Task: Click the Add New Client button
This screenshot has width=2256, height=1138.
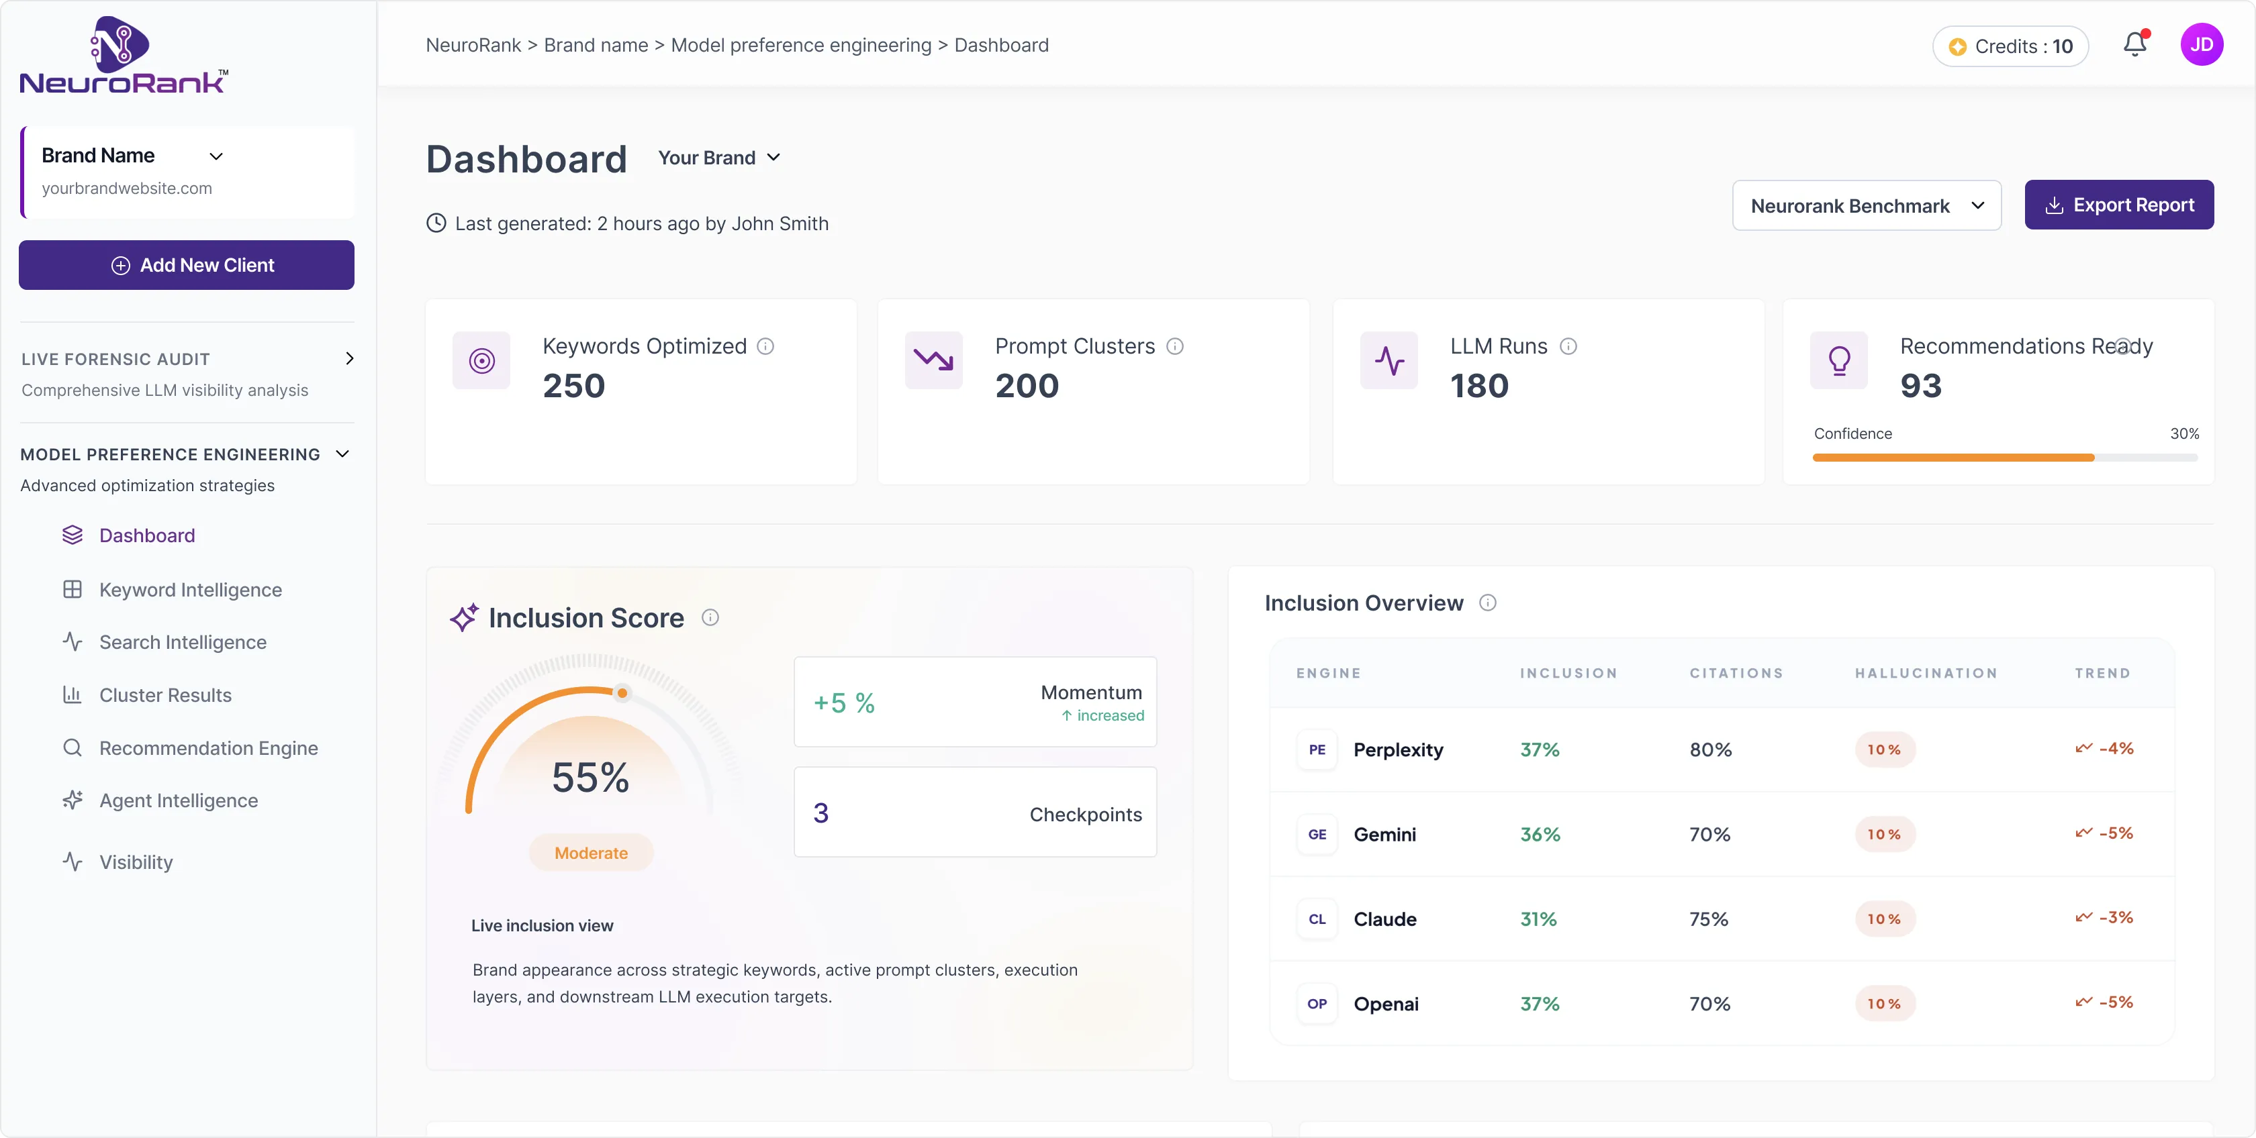Action: point(187,265)
